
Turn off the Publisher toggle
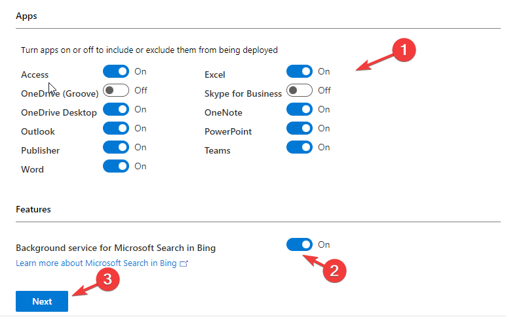tap(116, 147)
